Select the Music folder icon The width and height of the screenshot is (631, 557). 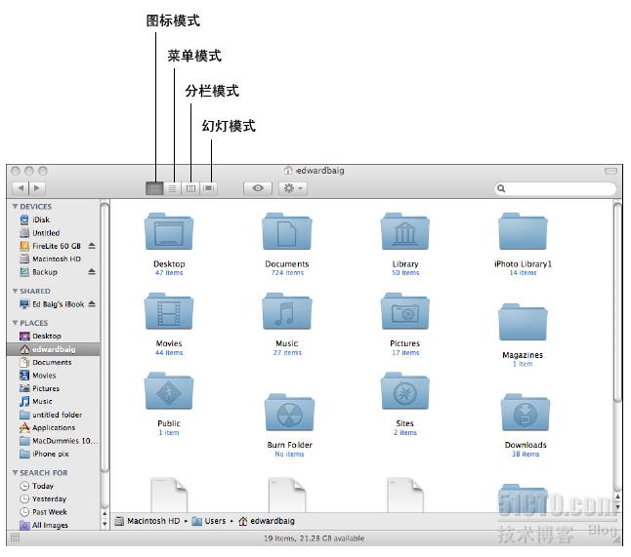[x=287, y=311]
